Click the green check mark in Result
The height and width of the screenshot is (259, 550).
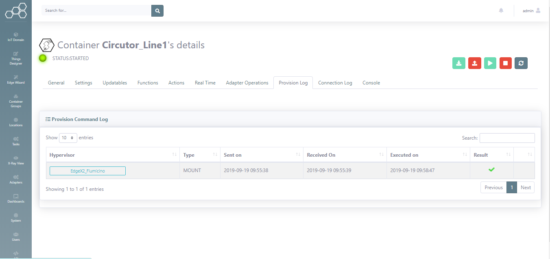(x=491, y=169)
